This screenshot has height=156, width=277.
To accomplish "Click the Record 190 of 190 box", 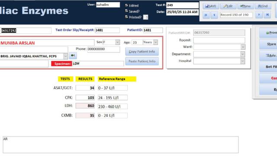I will pos(236,15).
